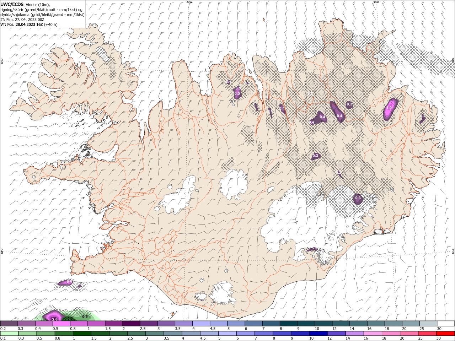Select the magenta snow swatch labeled 1.5

coord(114,324)
